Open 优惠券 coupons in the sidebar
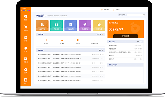Image resolution: width=165 pixels, height=97 pixels. (x=26, y=60)
